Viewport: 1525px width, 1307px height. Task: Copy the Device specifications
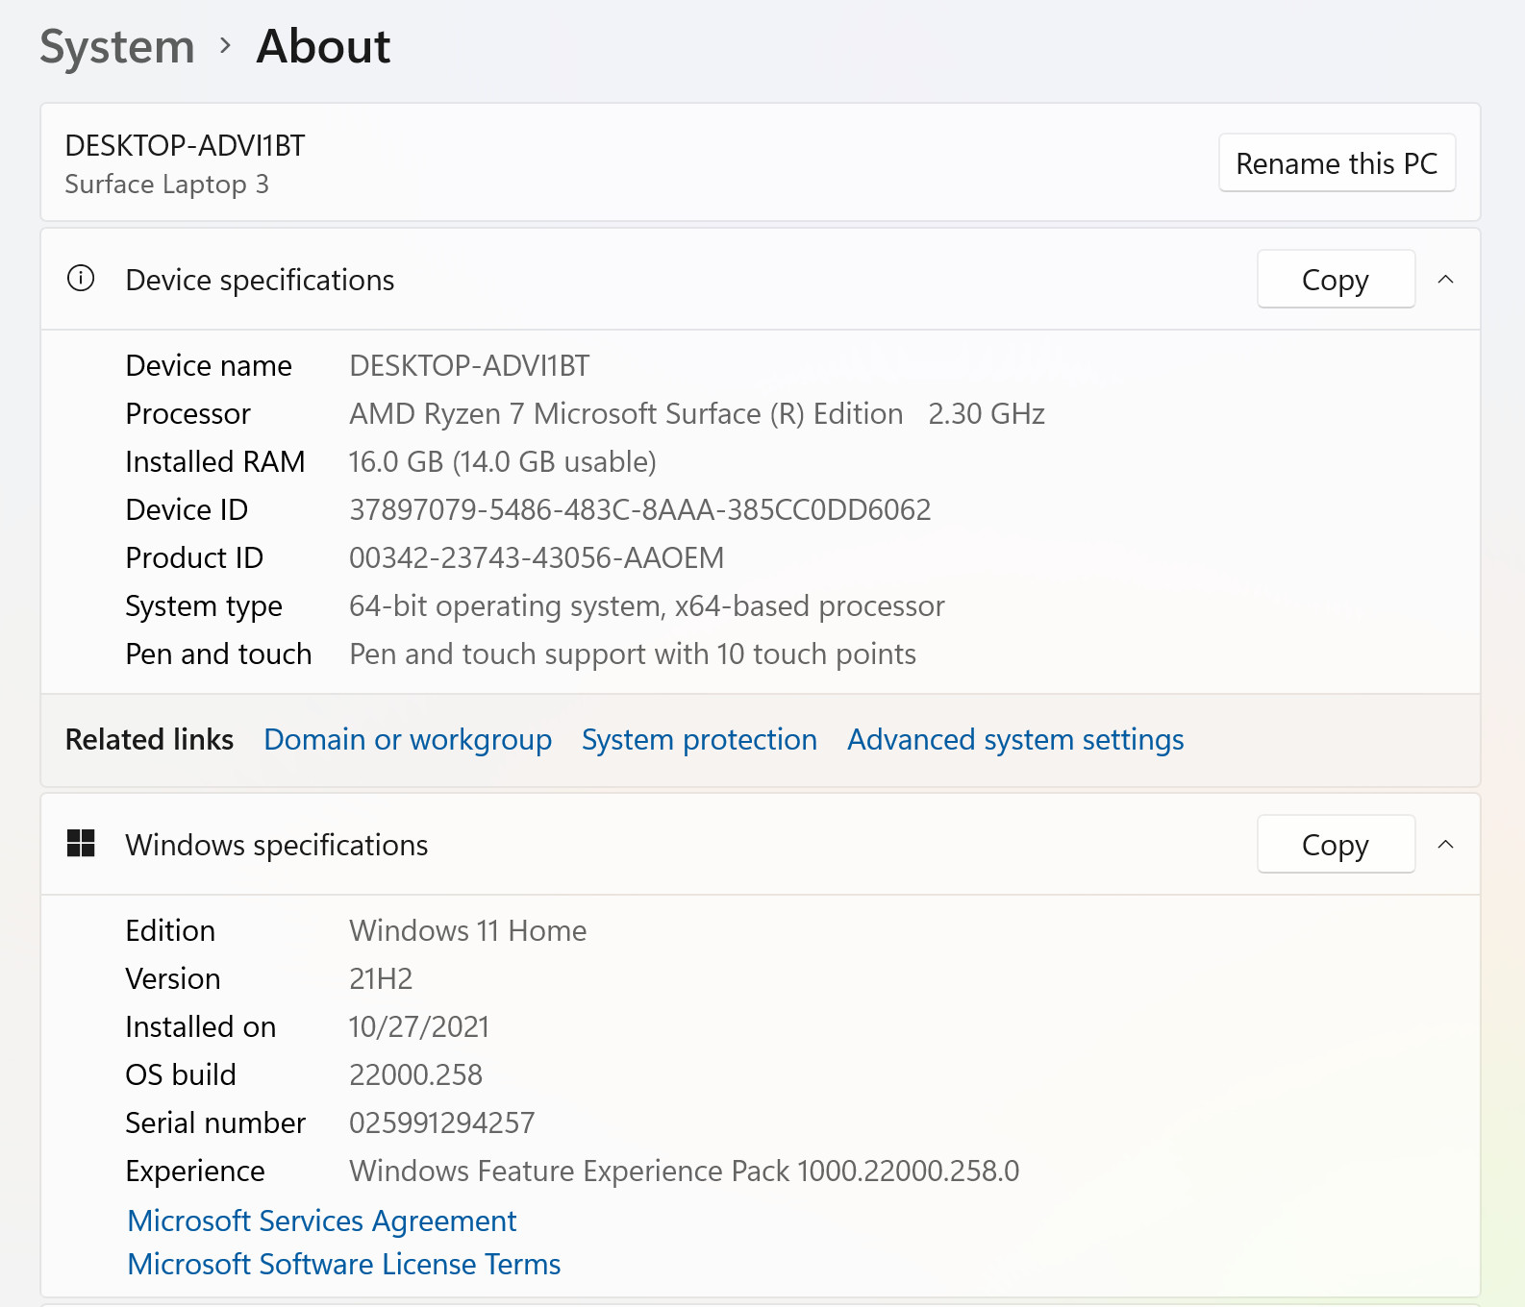1336,280
